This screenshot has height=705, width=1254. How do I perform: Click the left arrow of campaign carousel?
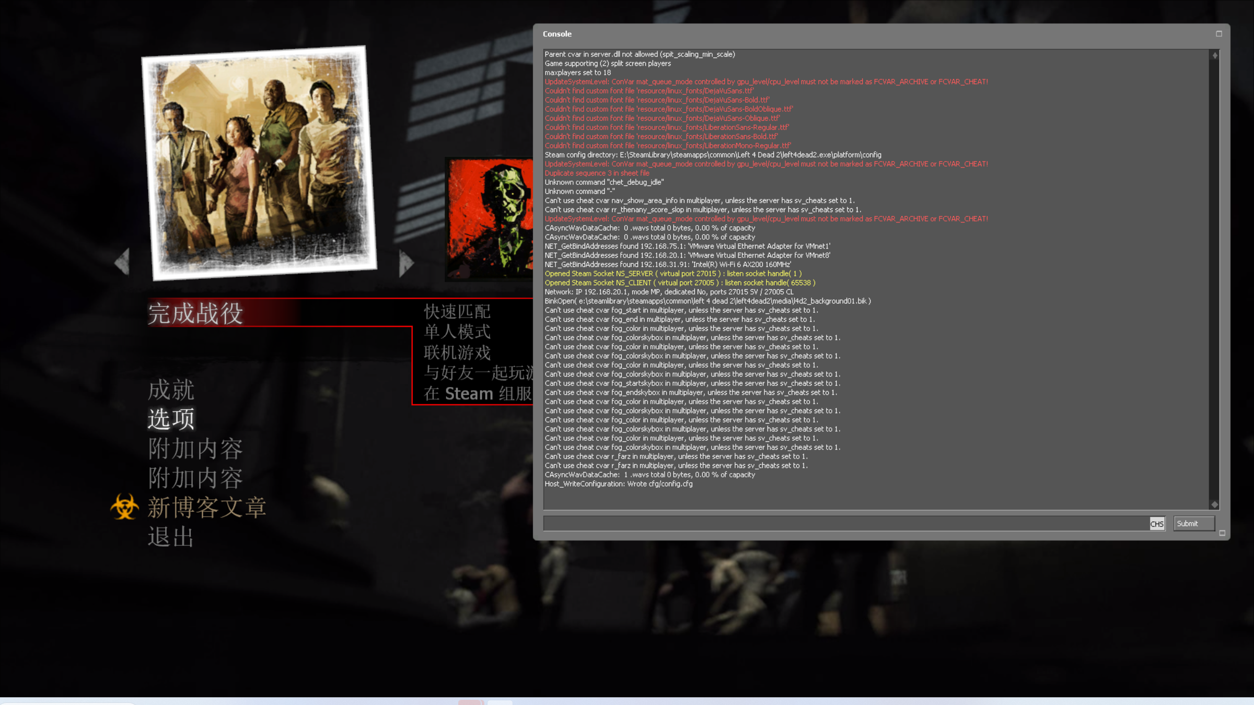(122, 261)
